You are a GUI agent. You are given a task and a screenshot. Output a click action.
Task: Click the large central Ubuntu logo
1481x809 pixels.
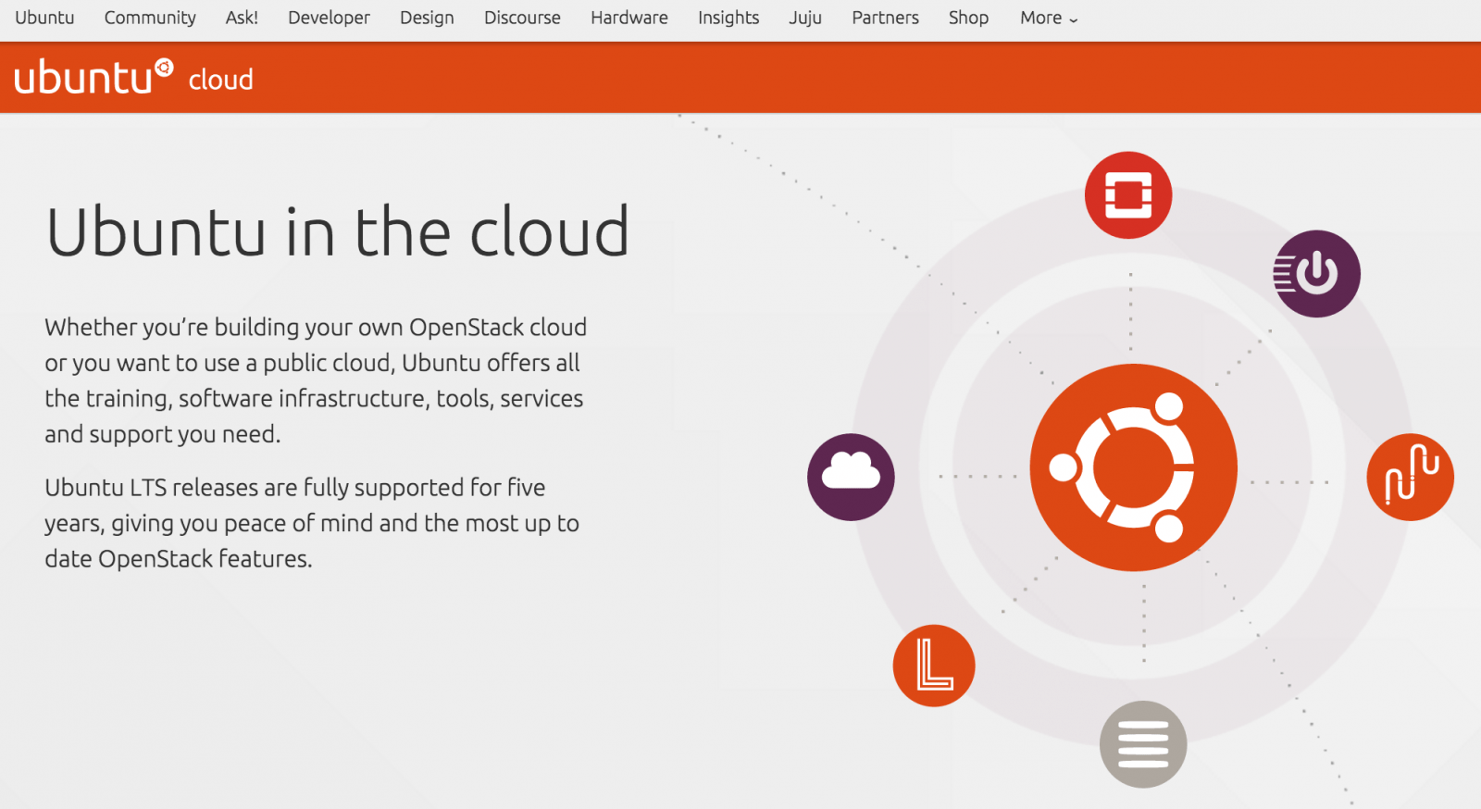pos(1134,467)
